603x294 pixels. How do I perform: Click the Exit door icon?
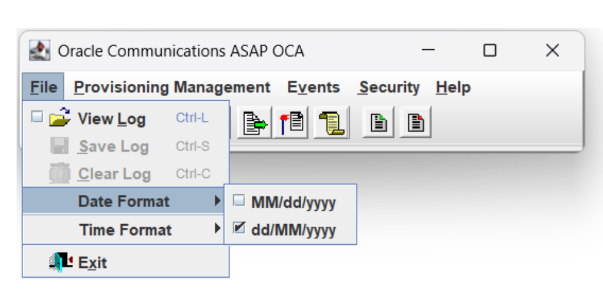tap(61, 262)
